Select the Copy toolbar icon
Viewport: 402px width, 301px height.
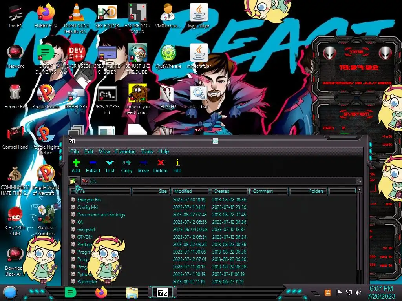(x=127, y=166)
